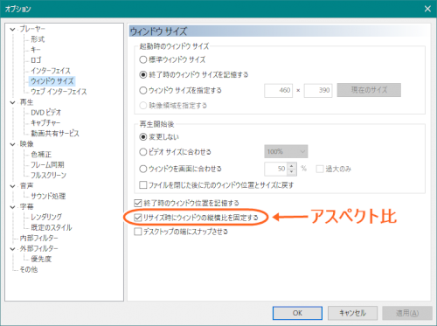
Task: Open インターフェイス settings page
Action: 51,71
